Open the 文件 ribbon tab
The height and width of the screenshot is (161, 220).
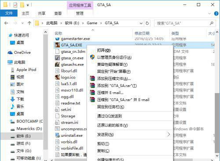pos(9,13)
